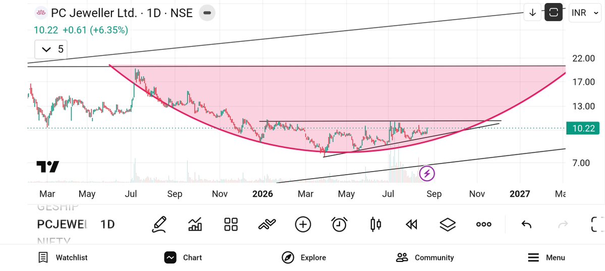Open the compare symbols line icon
605x271 pixels.
[267, 224]
